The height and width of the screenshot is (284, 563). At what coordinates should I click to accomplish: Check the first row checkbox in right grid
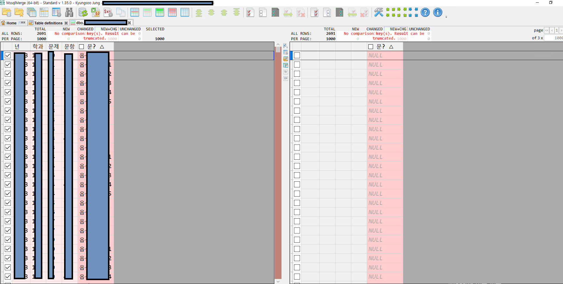[x=297, y=55]
